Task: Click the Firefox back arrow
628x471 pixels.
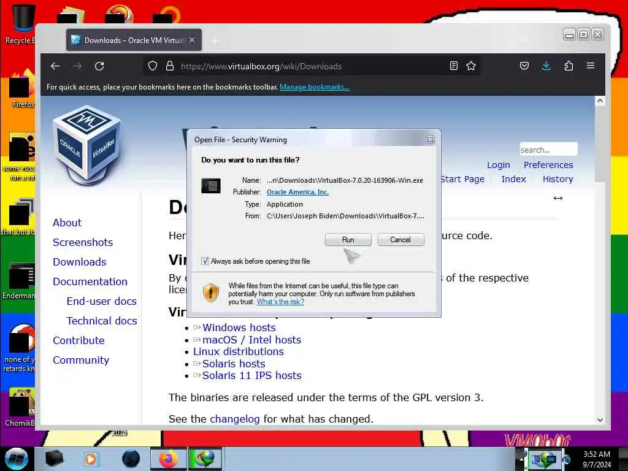Action: click(x=55, y=66)
